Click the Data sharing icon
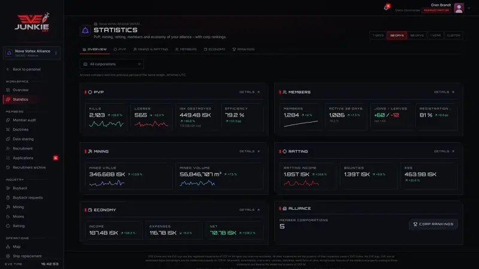 point(8,139)
